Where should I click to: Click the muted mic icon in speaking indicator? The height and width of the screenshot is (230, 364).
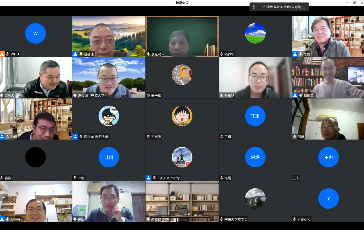[x=254, y=7]
